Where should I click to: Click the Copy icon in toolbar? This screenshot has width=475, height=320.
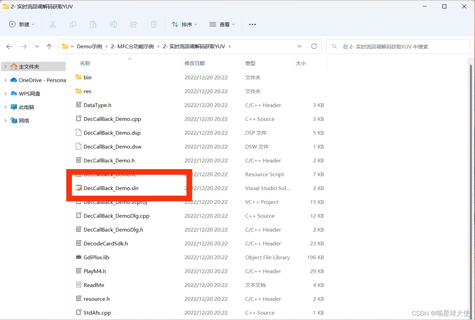[73, 24]
